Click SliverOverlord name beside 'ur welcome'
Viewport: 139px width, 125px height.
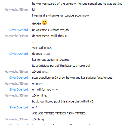(x=18, y=30)
